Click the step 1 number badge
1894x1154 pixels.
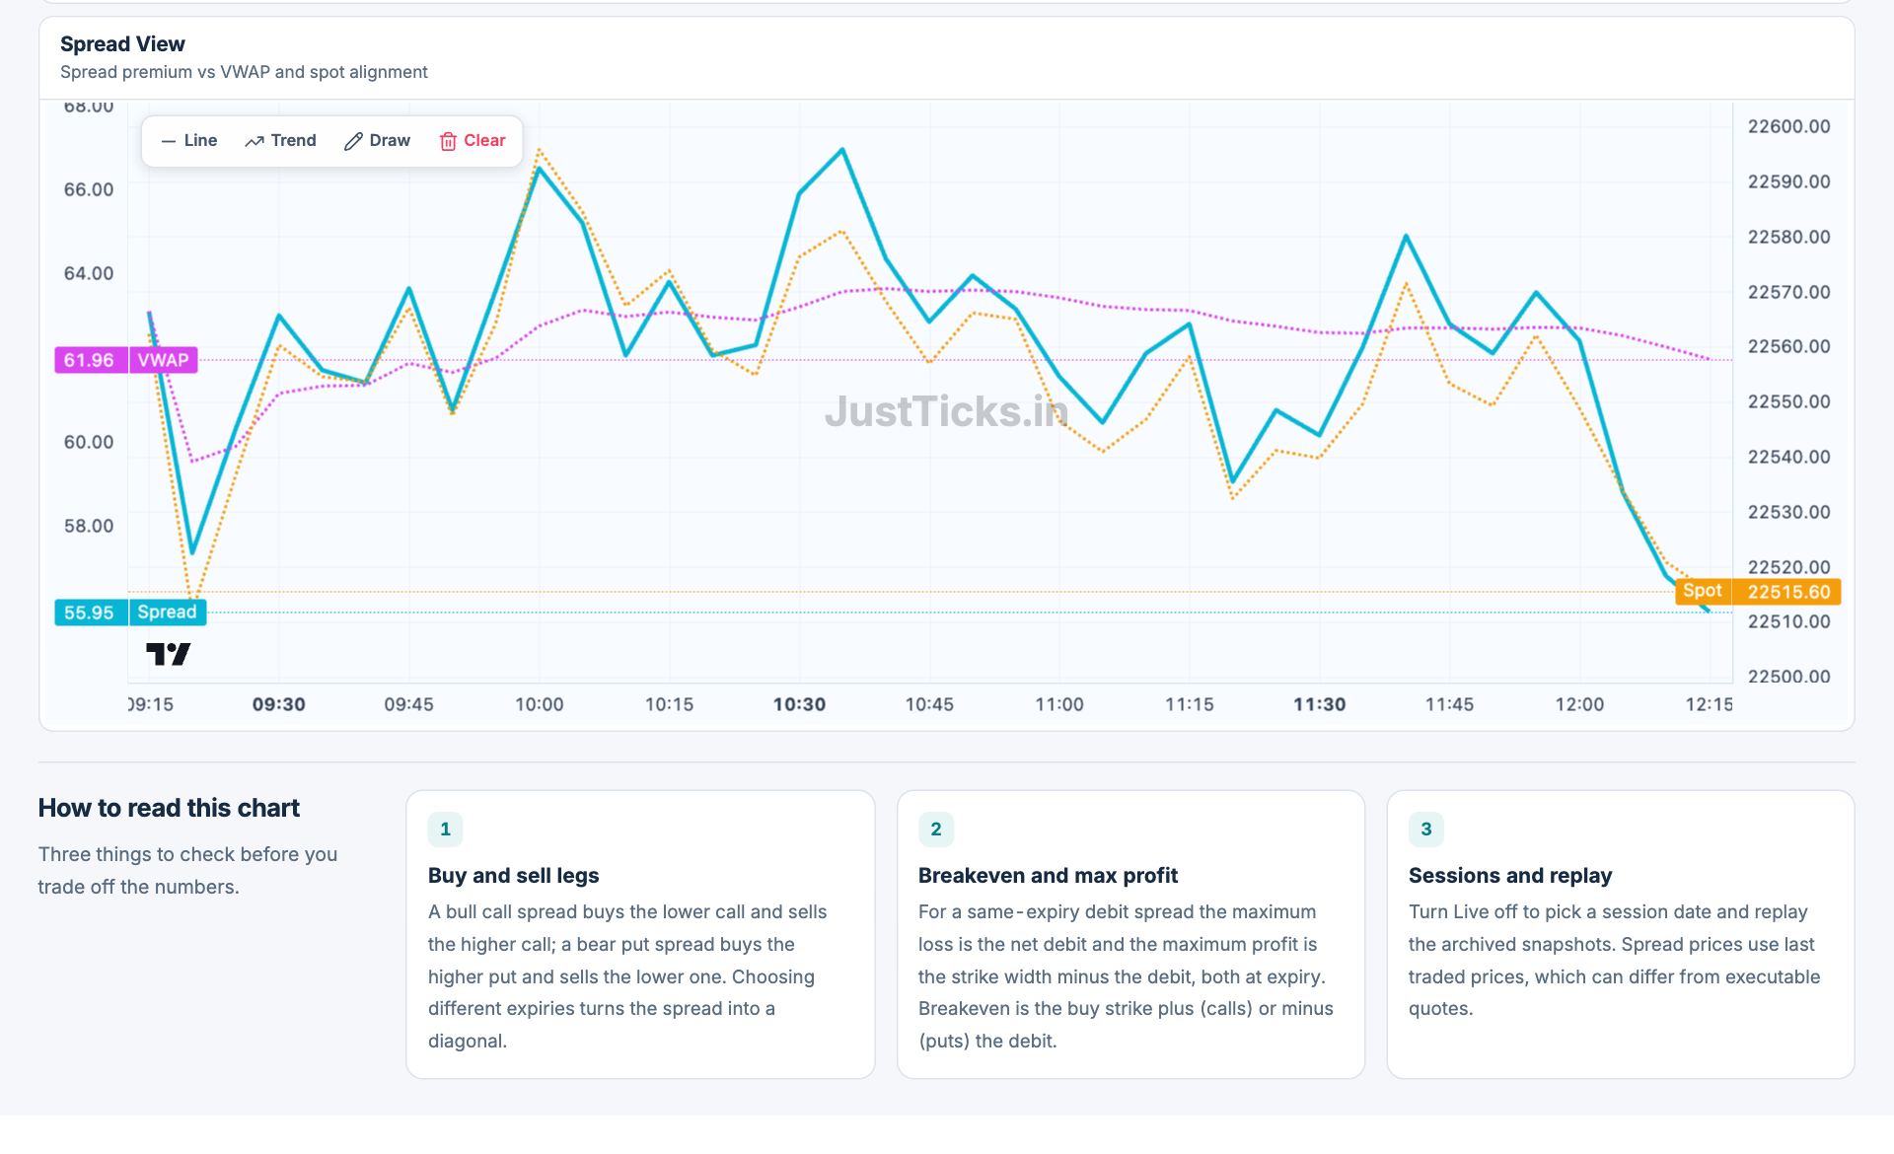click(445, 829)
